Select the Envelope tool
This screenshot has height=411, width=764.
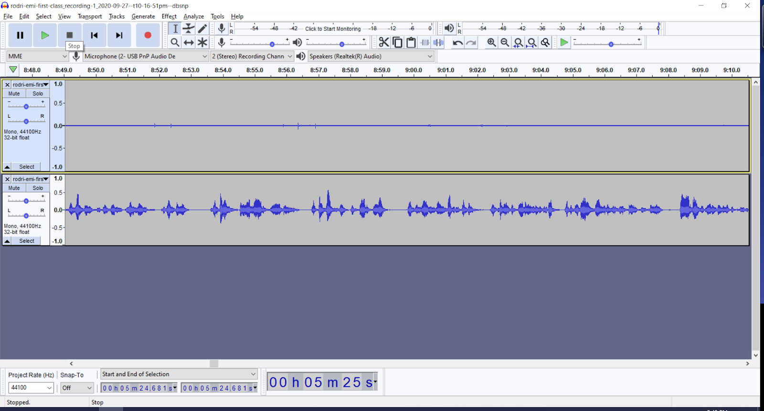point(189,29)
